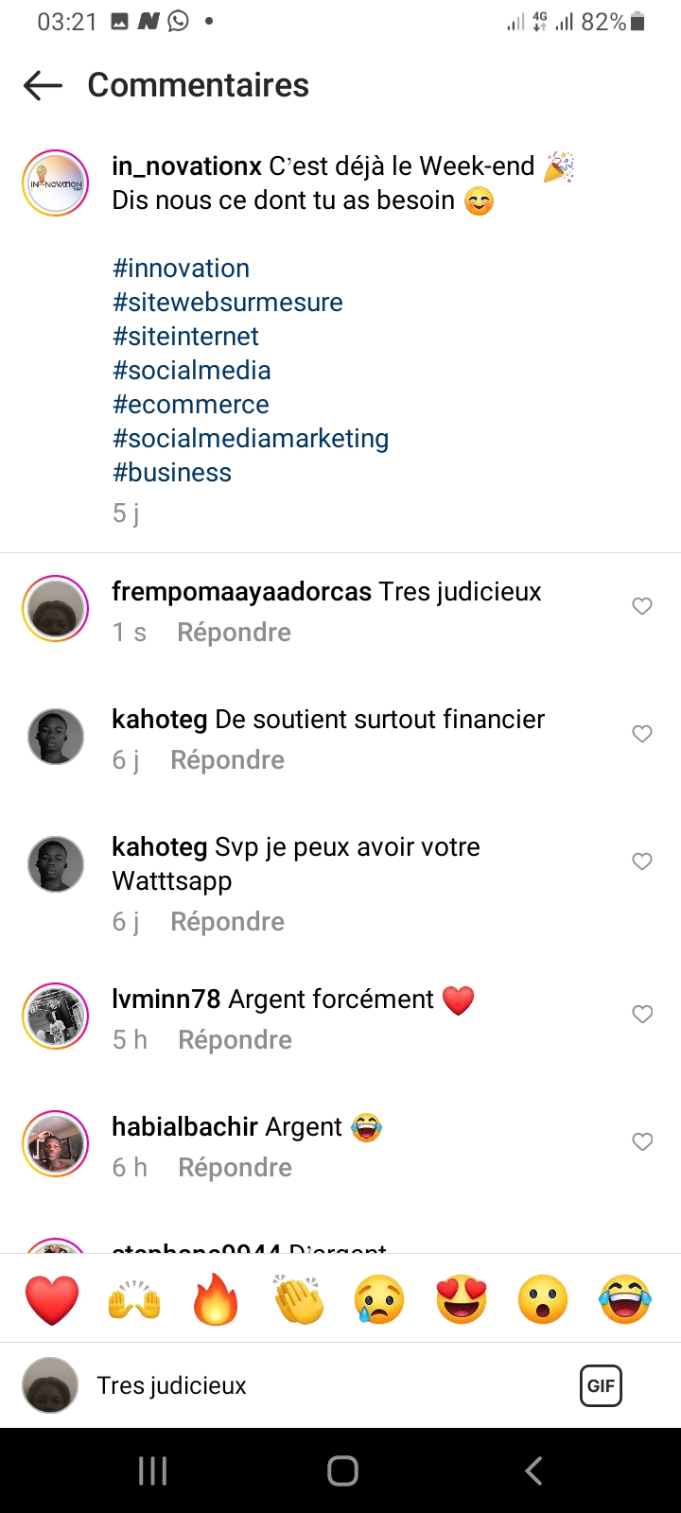This screenshot has width=681, height=1513.
Task: Open in_novationx profile picture
Action: tap(55, 183)
